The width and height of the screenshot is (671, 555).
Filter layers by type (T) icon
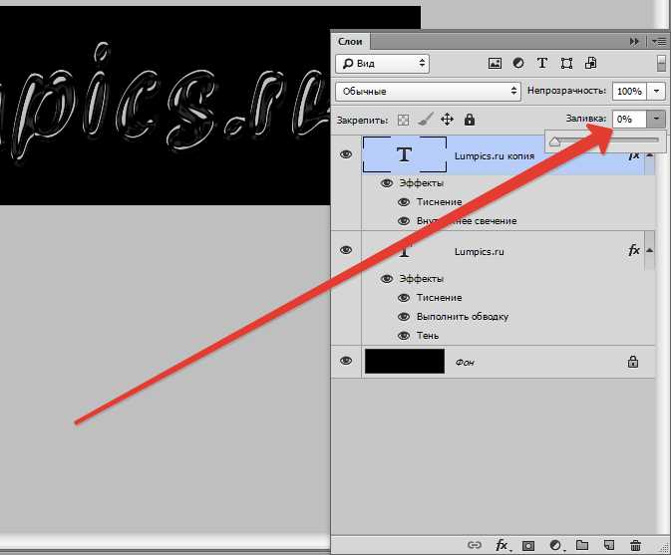pyautogui.click(x=542, y=64)
